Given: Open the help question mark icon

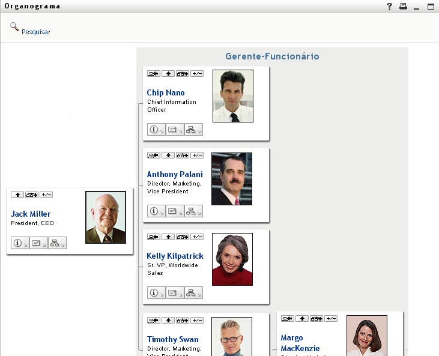Looking at the screenshot, I should click(389, 7).
